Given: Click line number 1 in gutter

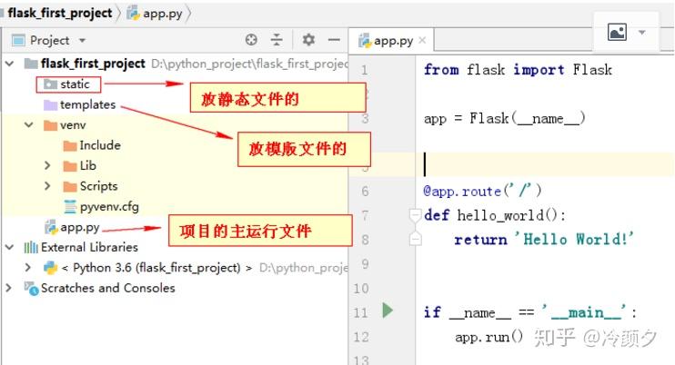Looking at the screenshot, I should tap(364, 70).
